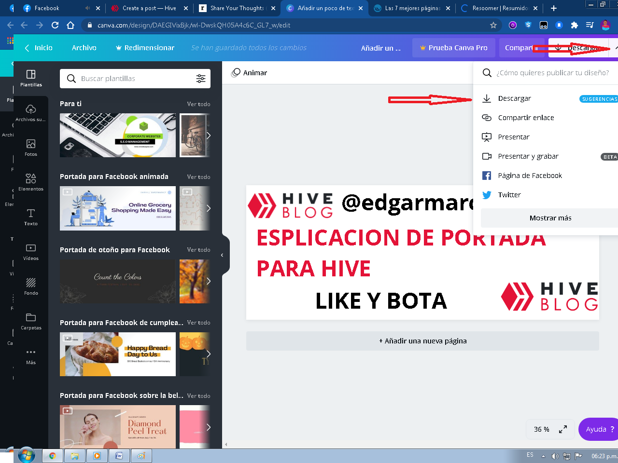618x463 pixels.
Task: Show next templates in Para ti row
Action: (x=209, y=136)
